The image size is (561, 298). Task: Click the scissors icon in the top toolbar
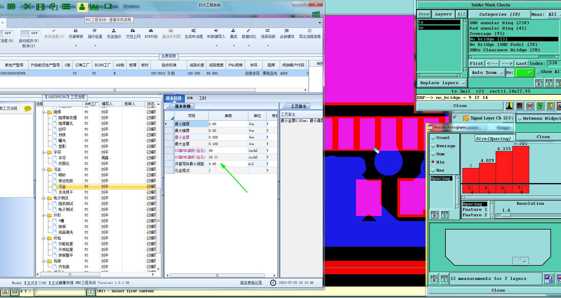[27, 6]
